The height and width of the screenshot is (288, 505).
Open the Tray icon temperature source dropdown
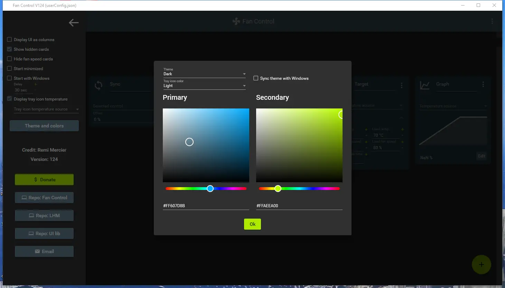[46, 109]
